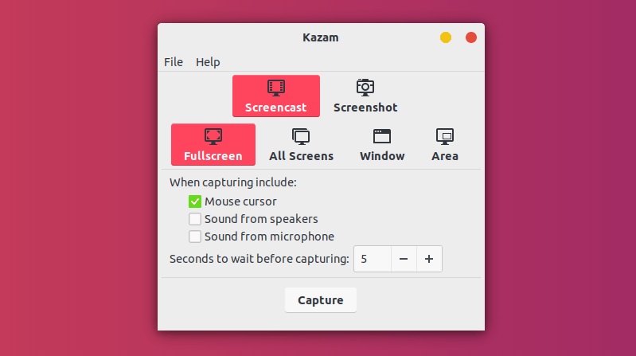This screenshot has width=636, height=356.
Task: Switch to Screenshot camera icon
Action: coord(365,88)
